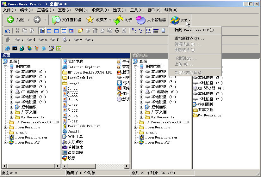Open the Favorites dropdown arrow
The height and width of the screenshot is (177, 261).
pyautogui.click(x=110, y=20)
